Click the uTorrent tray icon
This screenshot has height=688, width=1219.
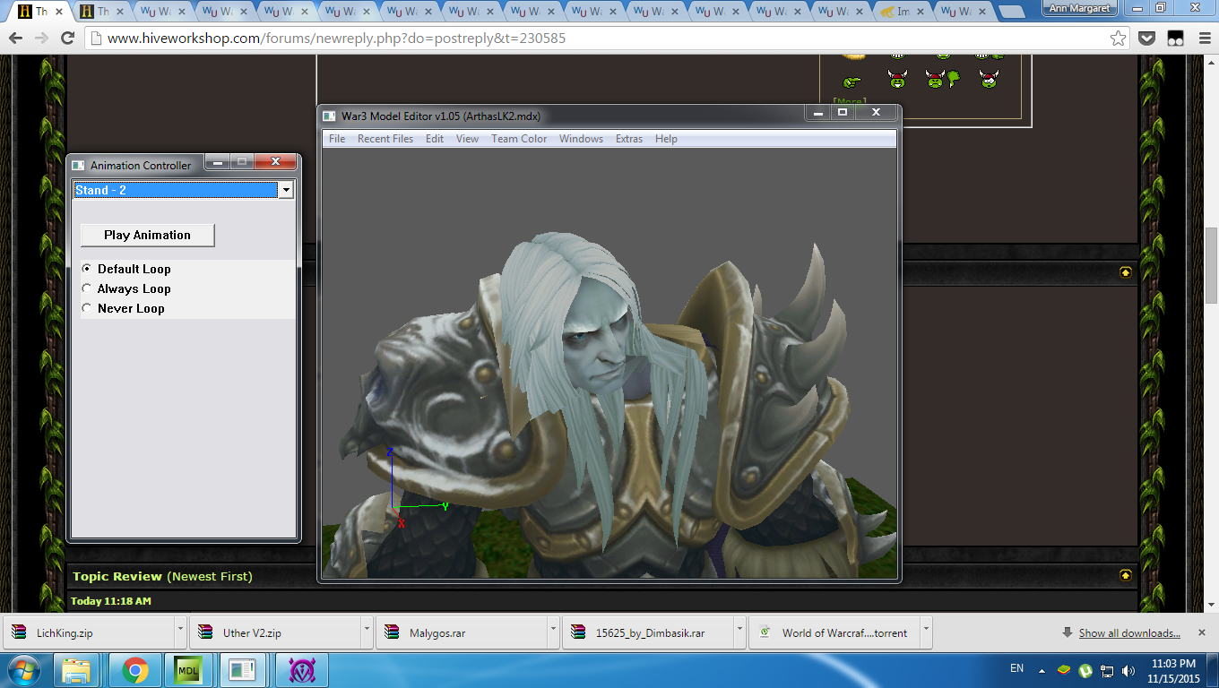(x=1085, y=669)
